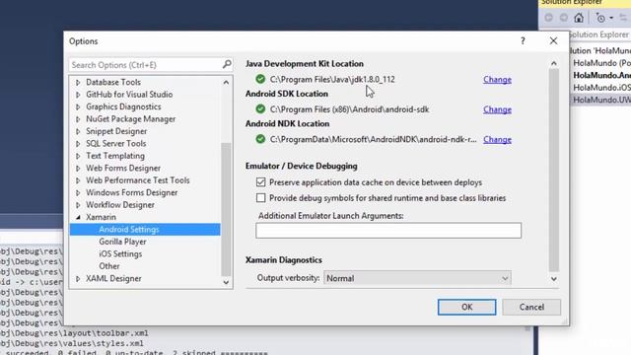Confirm options with OK button
This screenshot has height=355, width=631.
(466, 307)
